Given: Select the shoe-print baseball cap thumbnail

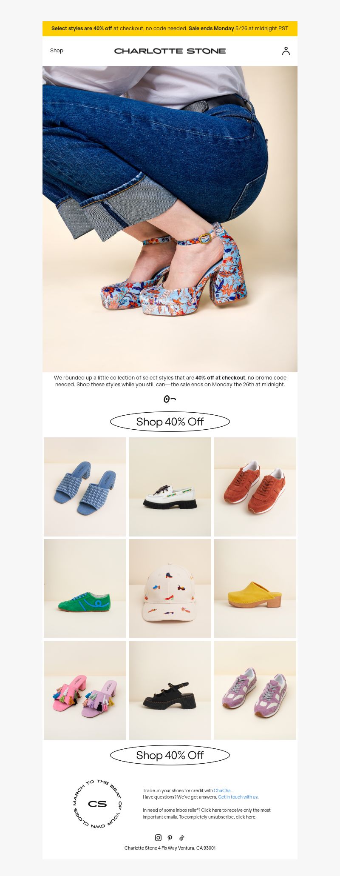Looking at the screenshot, I should coord(170,588).
